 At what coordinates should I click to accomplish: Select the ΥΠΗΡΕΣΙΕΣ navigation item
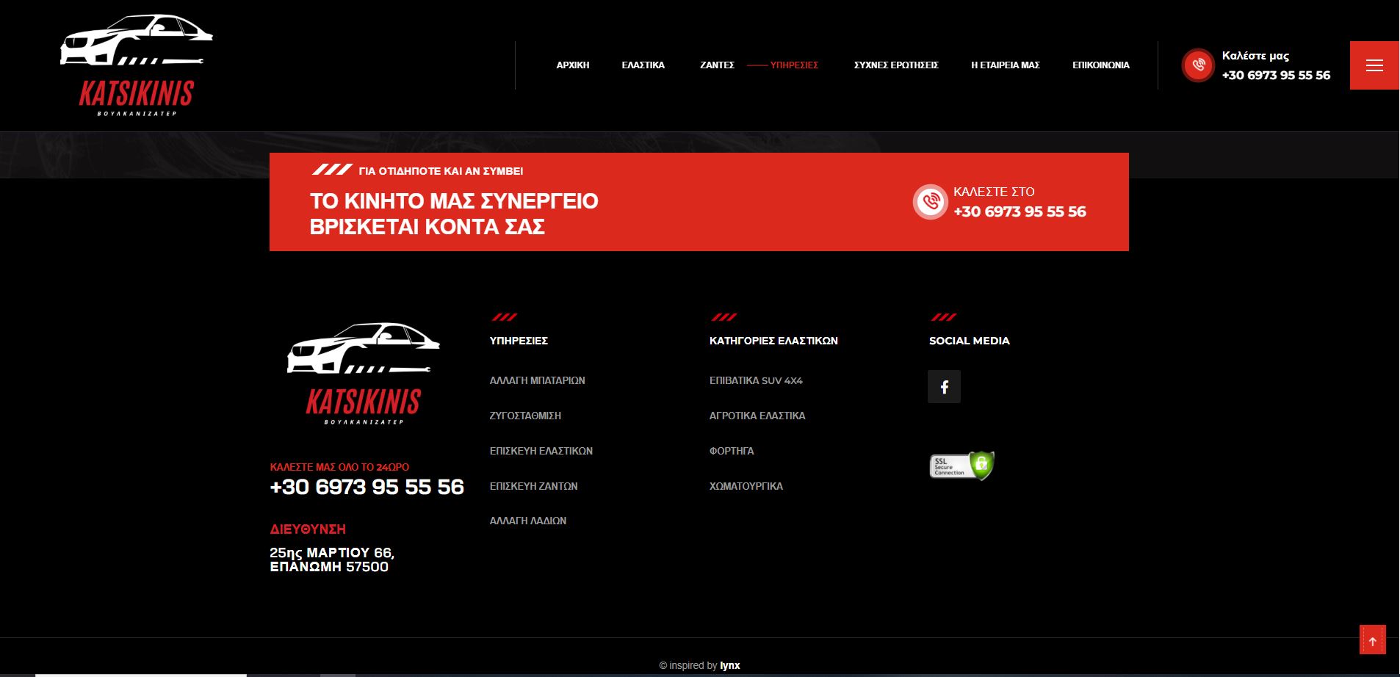pyautogui.click(x=794, y=65)
